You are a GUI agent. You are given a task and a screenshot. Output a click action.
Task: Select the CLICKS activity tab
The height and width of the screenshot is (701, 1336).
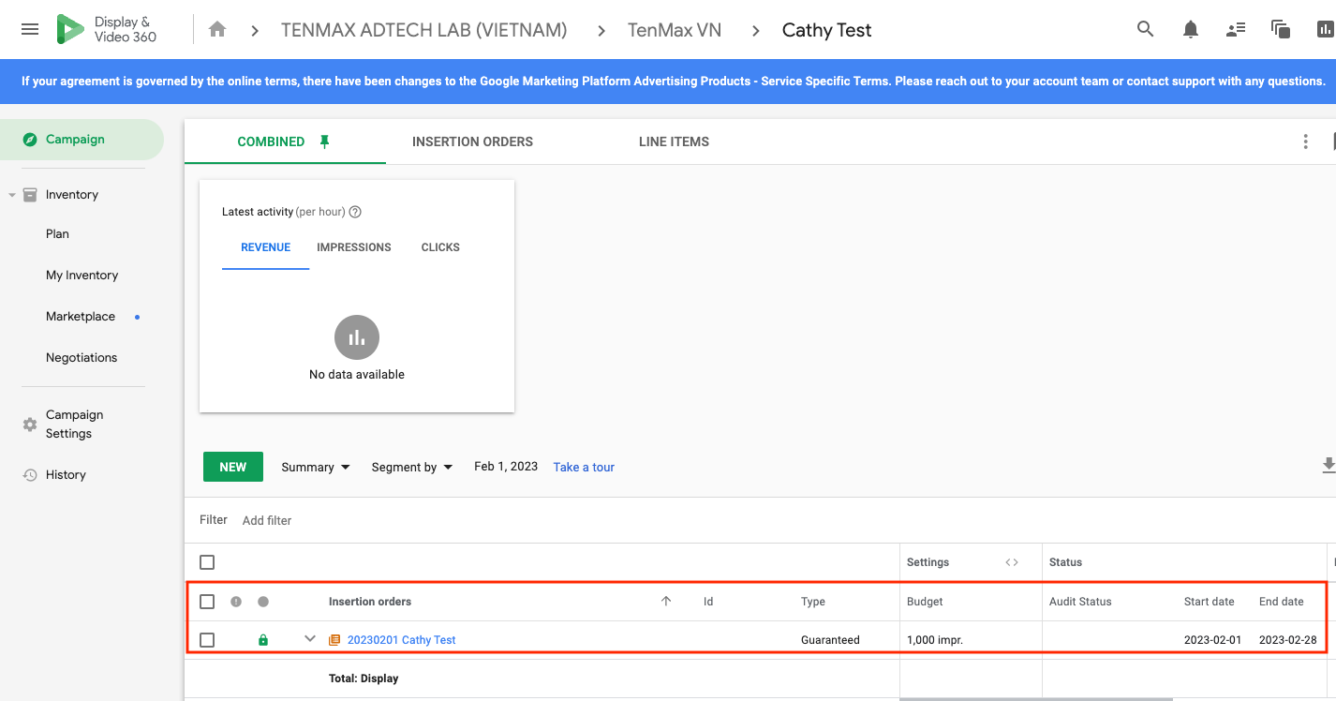(440, 247)
